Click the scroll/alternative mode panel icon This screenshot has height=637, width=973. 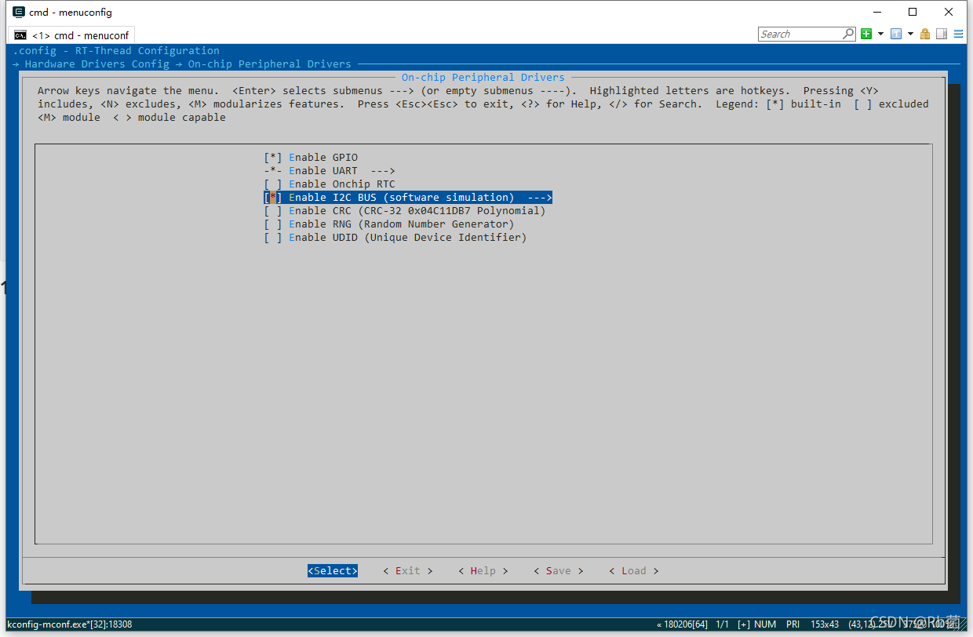942,34
